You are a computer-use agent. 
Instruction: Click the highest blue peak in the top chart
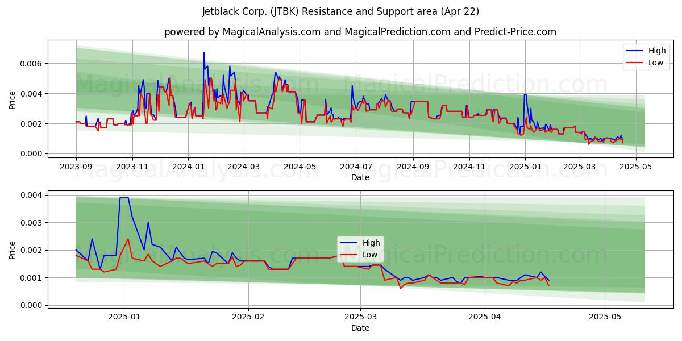tap(203, 53)
